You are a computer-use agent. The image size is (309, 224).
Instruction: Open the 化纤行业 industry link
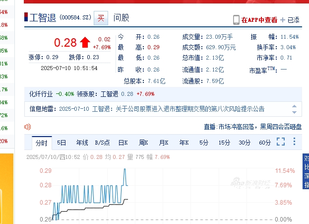coord(41,94)
